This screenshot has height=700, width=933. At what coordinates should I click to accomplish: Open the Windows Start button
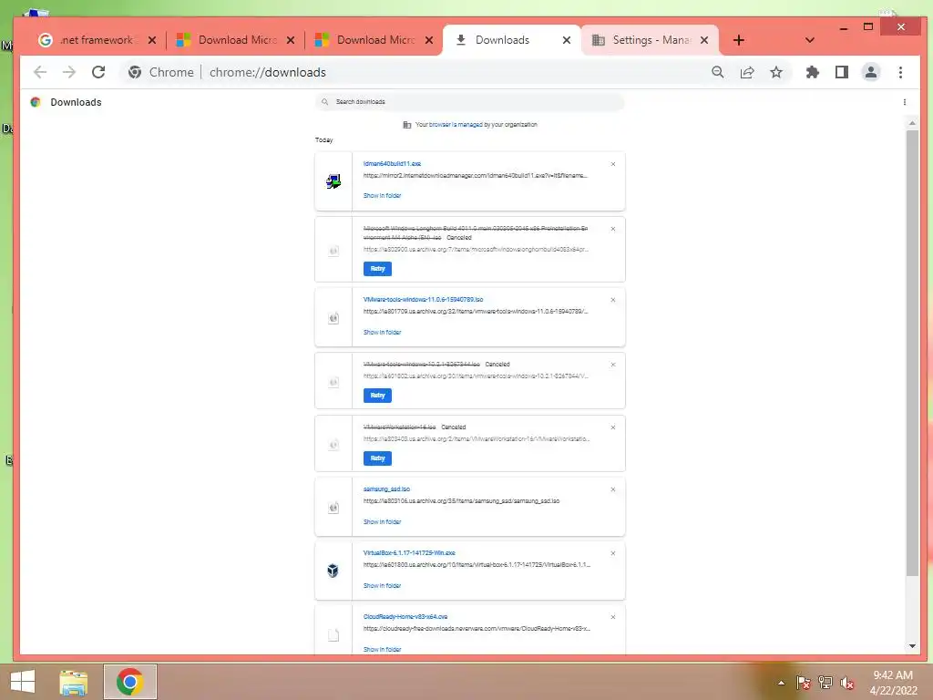[x=23, y=682]
